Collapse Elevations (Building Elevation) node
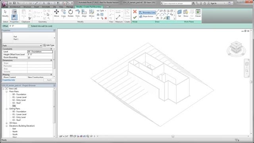Image resolution: width=254 pixels, height=143 pixels. point(7,126)
